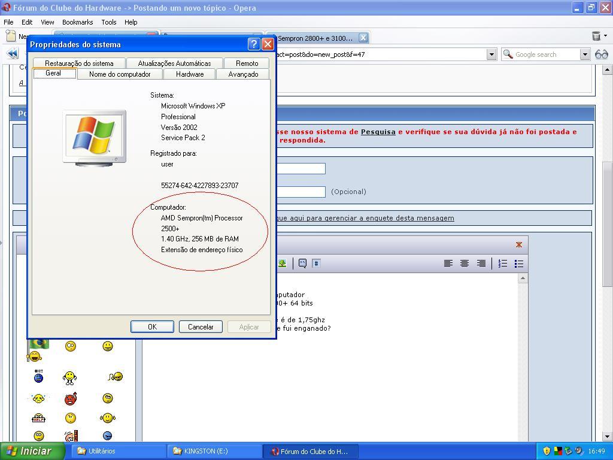This screenshot has width=613, height=460.
Task: Open the Edit menu
Action: pos(26,22)
